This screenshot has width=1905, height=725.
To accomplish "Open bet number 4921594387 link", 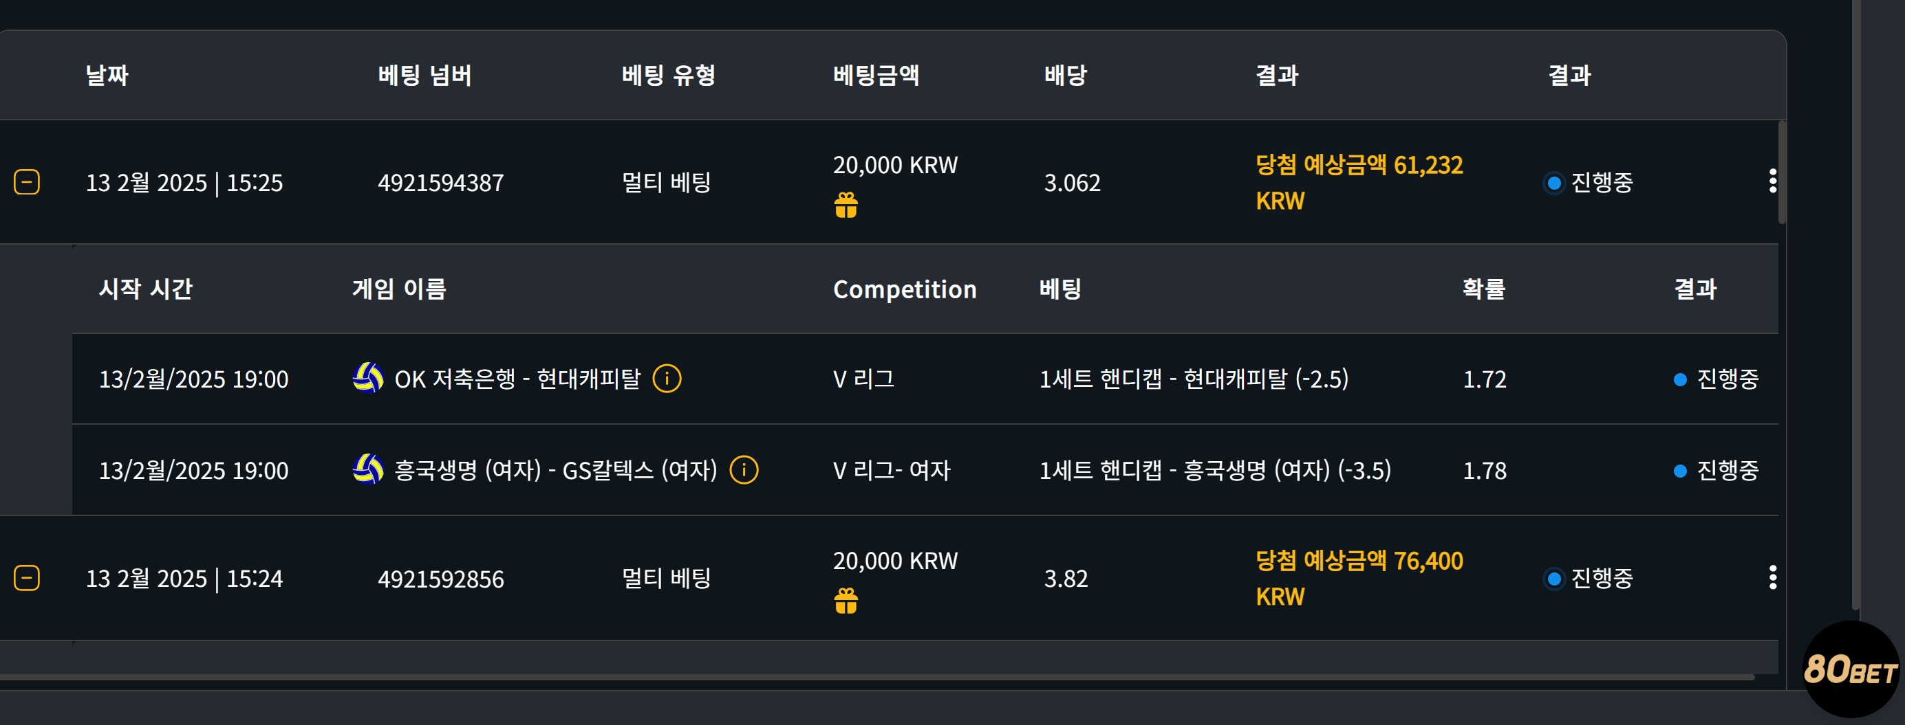I will pyautogui.click(x=441, y=183).
